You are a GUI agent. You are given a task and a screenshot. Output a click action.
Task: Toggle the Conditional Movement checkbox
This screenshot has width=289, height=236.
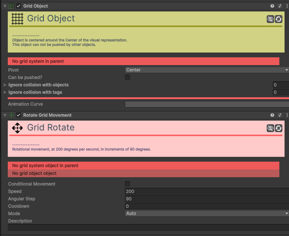[127, 184]
